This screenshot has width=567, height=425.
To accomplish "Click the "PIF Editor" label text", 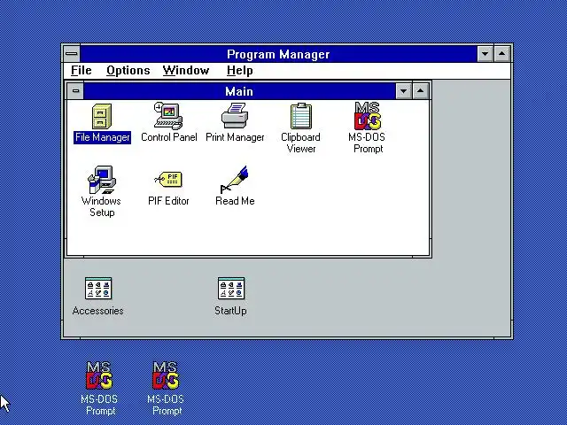I will coord(168,201).
